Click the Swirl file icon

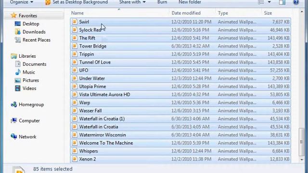(x=75, y=22)
